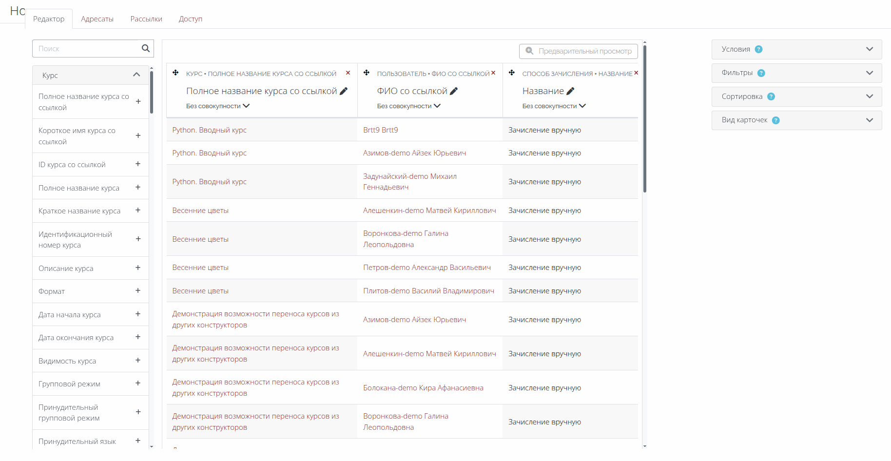Open help icon next to Условия
The height and width of the screenshot is (461, 891).
[x=758, y=49]
